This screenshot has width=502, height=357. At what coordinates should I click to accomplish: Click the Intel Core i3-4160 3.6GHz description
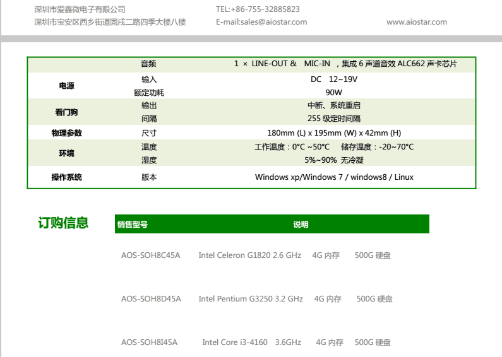252,342
